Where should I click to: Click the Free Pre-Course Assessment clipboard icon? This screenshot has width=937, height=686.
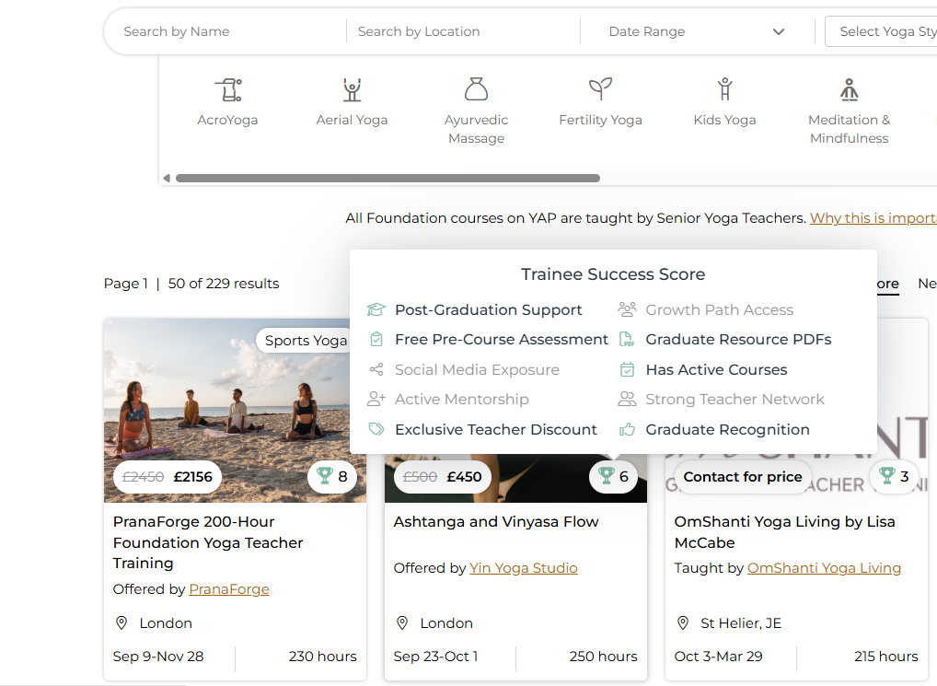pyautogui.click(x=376, y=340)
